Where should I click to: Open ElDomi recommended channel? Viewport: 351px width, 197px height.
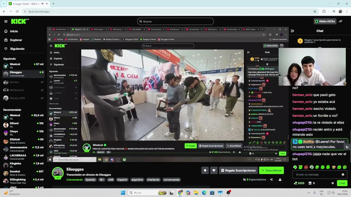(x=23, y=125)
